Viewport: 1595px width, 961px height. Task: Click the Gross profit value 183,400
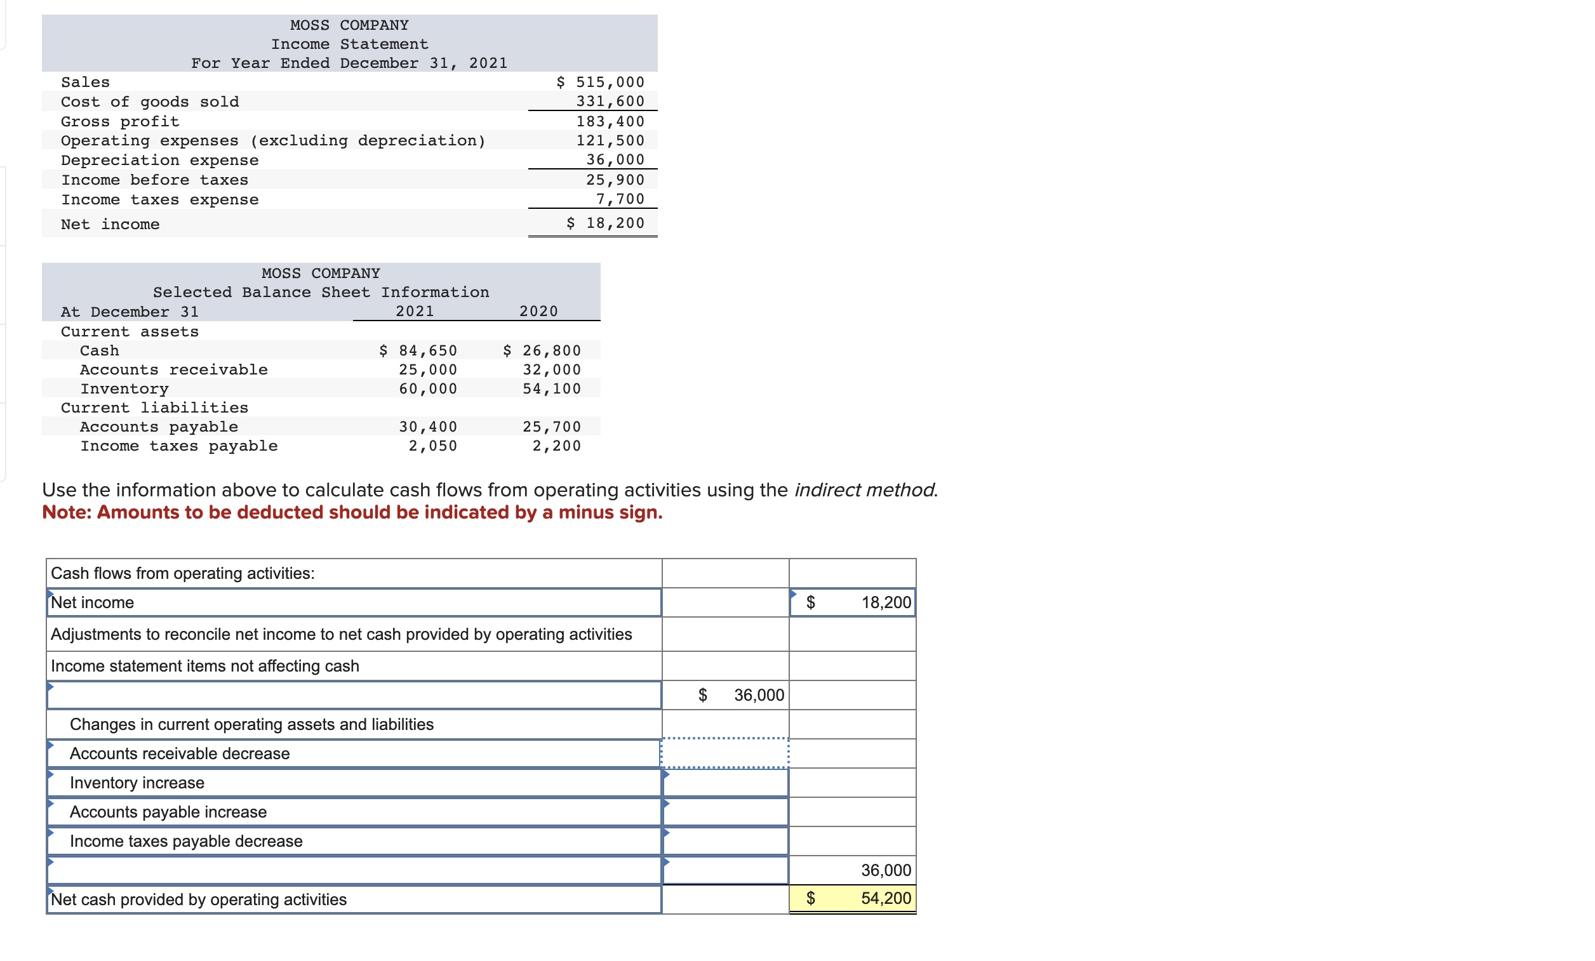pos(610,121)
